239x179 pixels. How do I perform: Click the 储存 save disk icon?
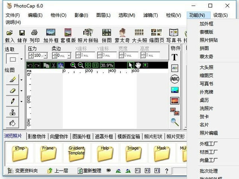point(22,33)
